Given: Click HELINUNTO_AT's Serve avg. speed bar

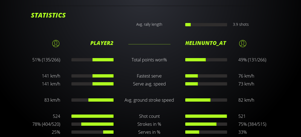Looking at the screenshot, I should coord(206,84).
